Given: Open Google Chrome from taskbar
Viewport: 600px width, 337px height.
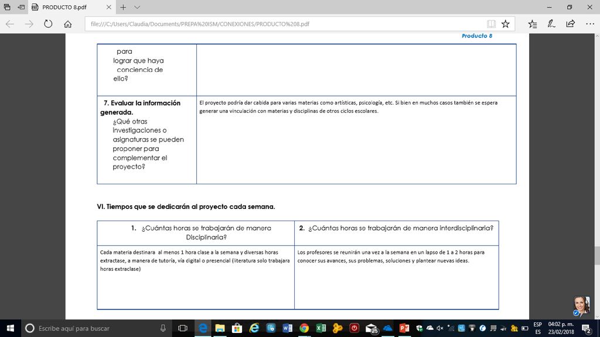Looking at the screenshot, I should [x=304, y=328].
